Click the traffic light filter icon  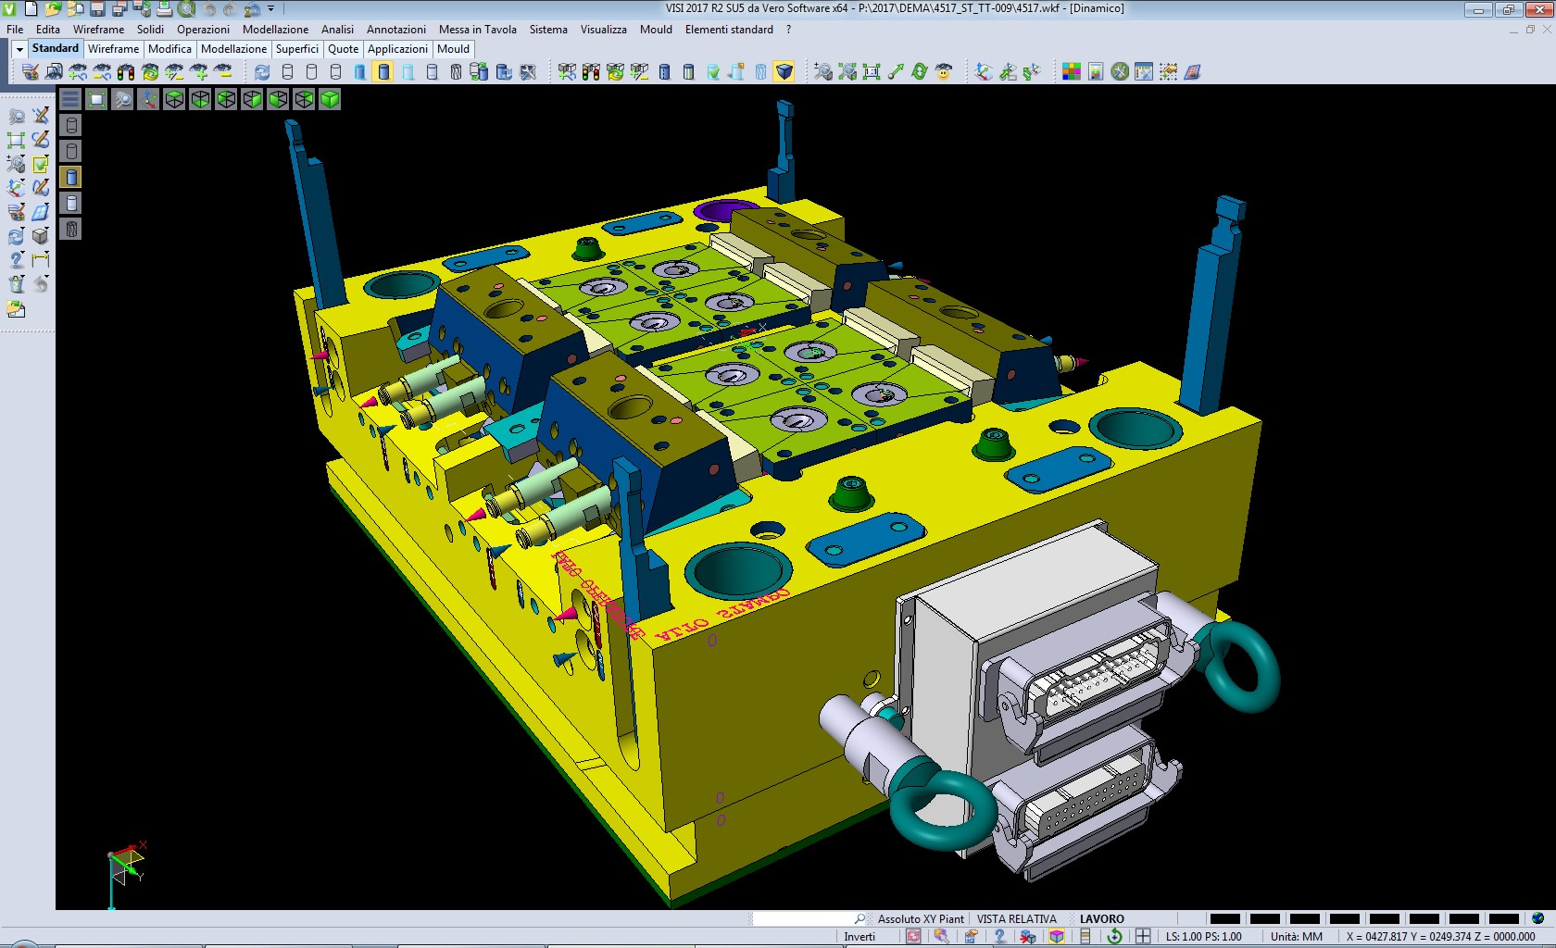pos(126,72)
